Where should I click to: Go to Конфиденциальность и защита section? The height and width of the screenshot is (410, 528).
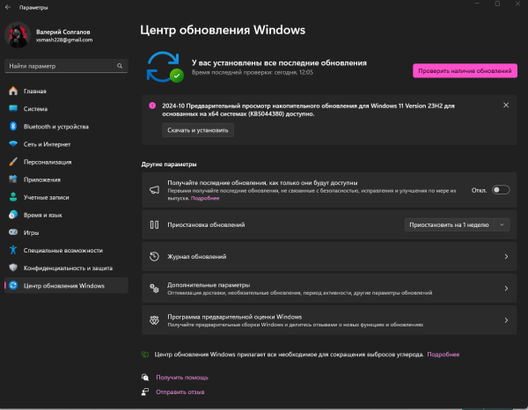click(x=68, y=267)
